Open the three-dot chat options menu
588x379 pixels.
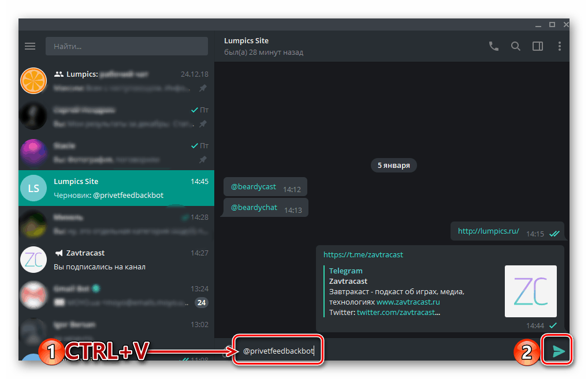(x=560, y=46)
